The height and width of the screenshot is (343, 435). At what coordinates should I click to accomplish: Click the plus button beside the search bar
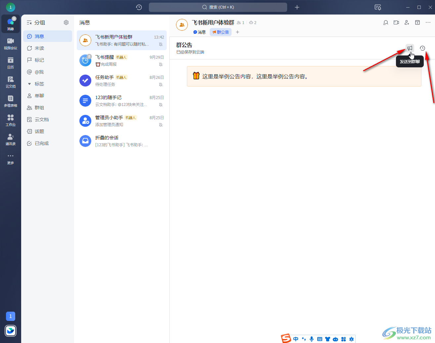(x=297, y=7)
